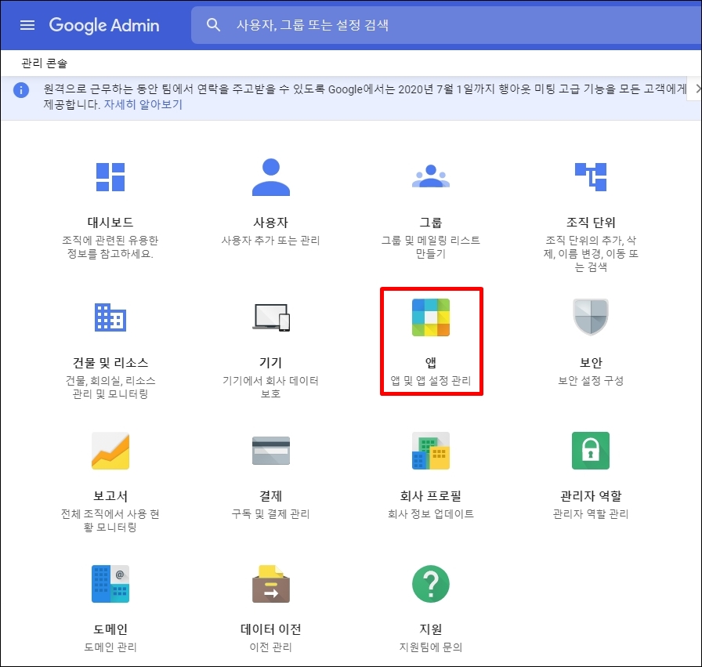Click the 그룹 title label
The height and width of the screenshot is (667, 702).
(431, 222)
